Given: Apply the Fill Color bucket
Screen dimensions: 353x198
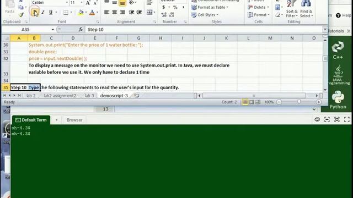Looking at the screenshot, I should pos(81,12).
